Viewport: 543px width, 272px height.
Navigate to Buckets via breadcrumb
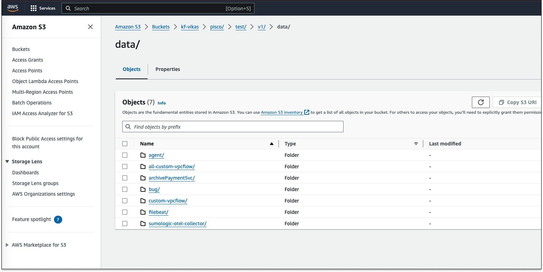(161, 27)
